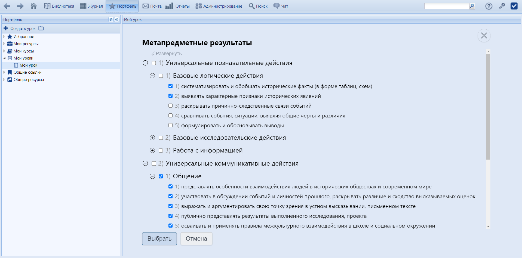This screenshot has height=258, width=522.
Task: Click the magnifier search icon
Action: pos(472,6)
